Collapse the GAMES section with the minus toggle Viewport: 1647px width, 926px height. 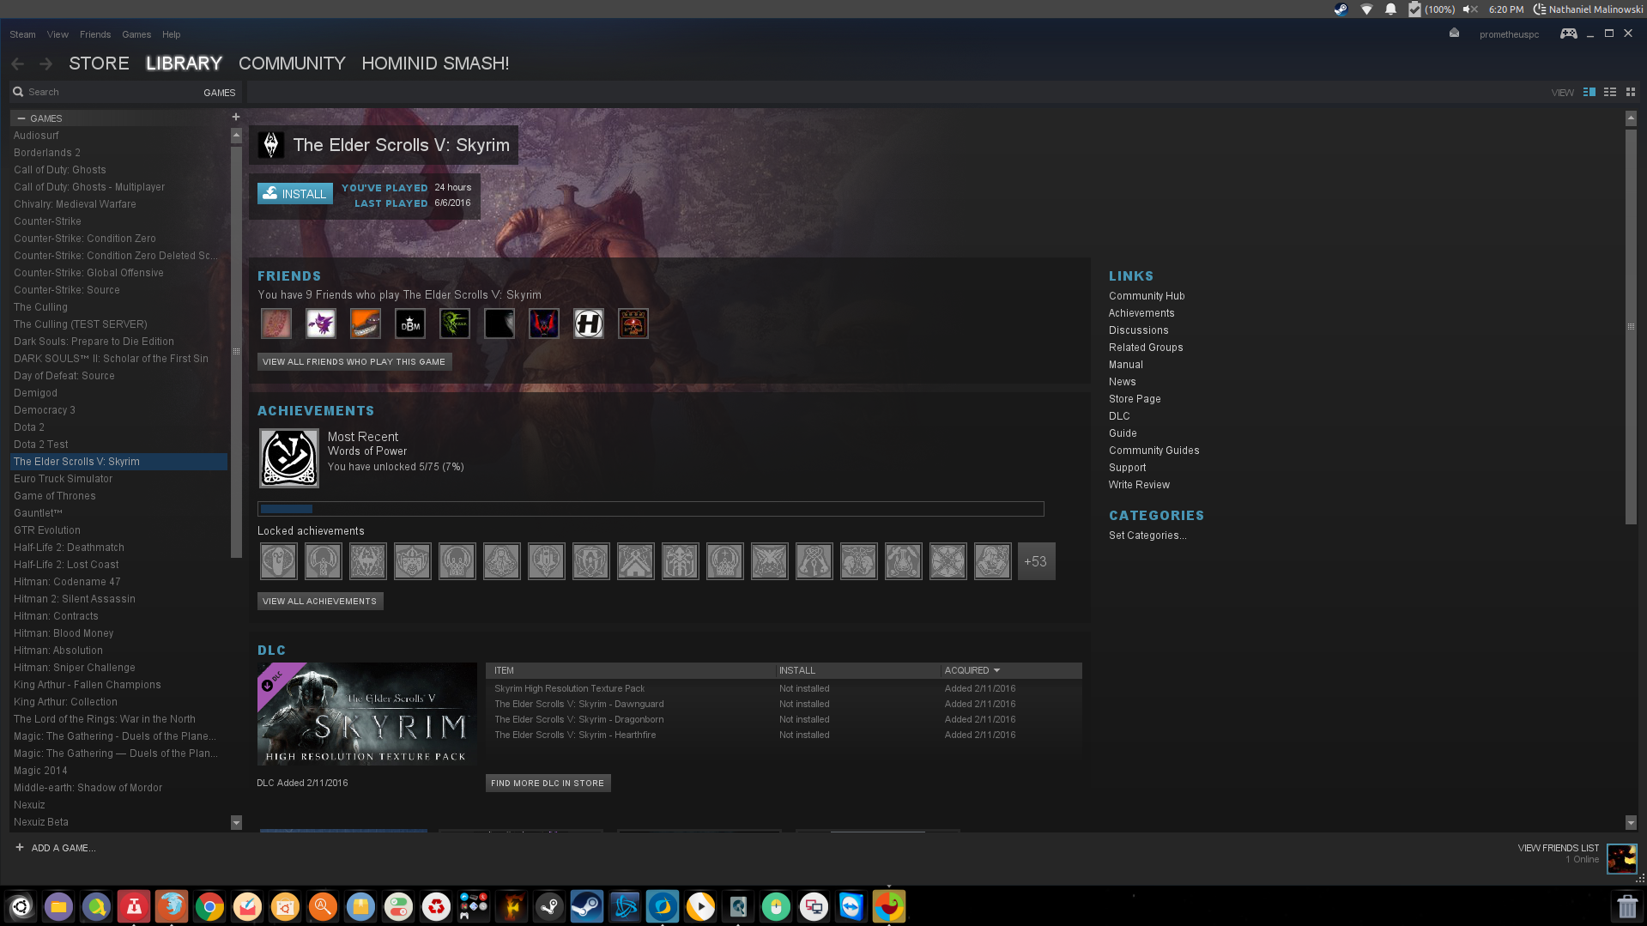(x=20, y=118)
